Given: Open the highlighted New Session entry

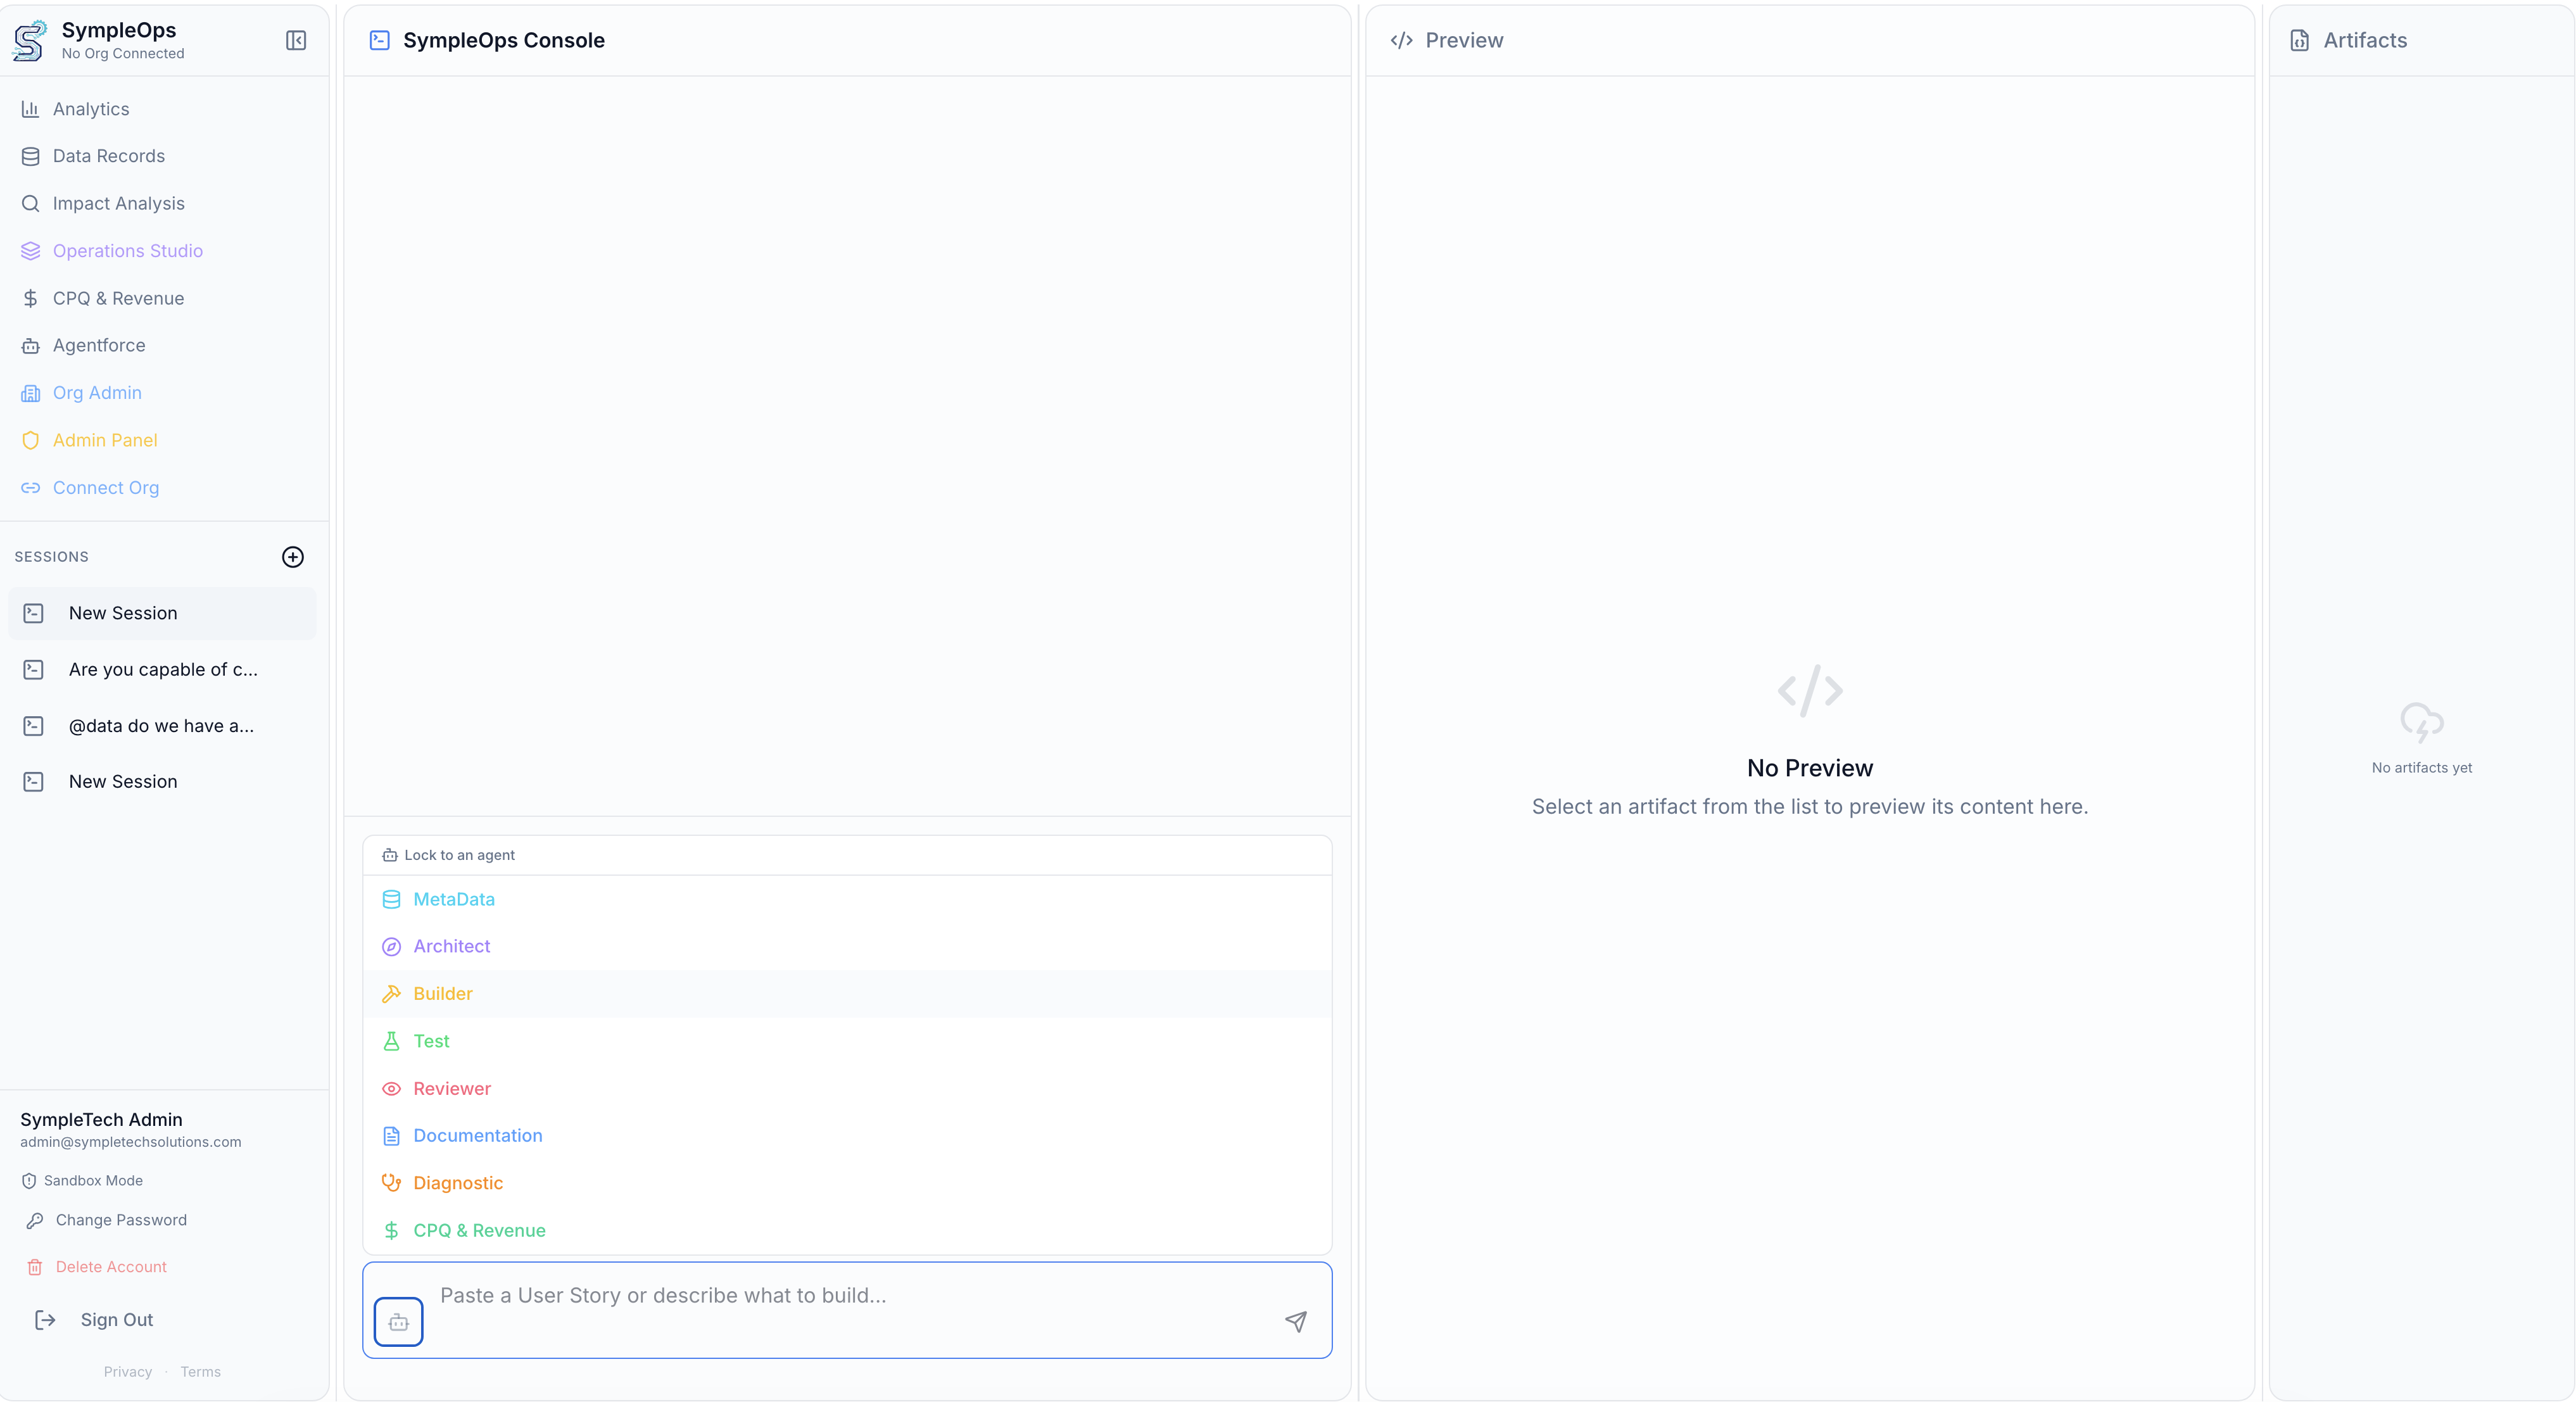Looking at the screenshot, I should point(162,613).
